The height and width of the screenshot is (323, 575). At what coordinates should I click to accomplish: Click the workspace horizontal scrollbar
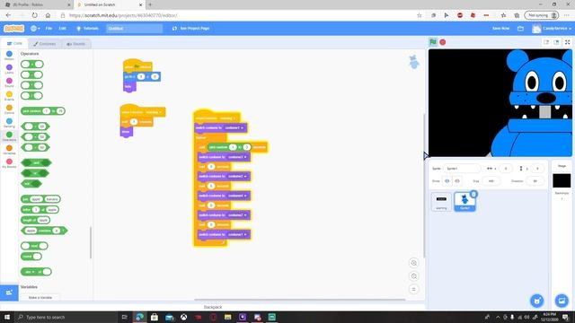coord(299,300)
